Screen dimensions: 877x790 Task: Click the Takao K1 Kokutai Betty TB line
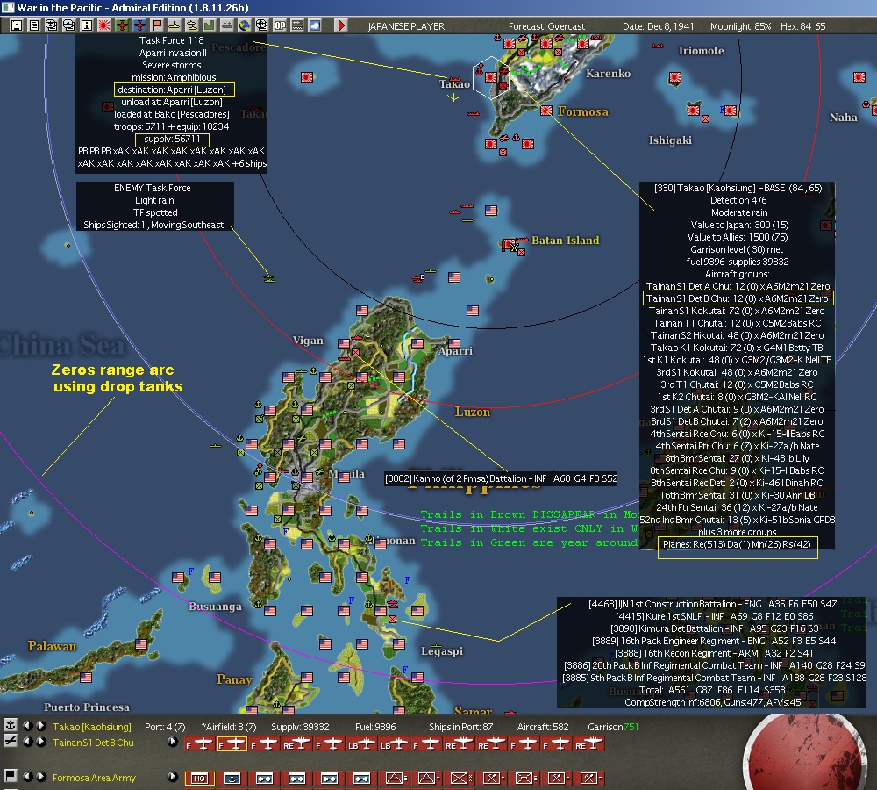737,348
